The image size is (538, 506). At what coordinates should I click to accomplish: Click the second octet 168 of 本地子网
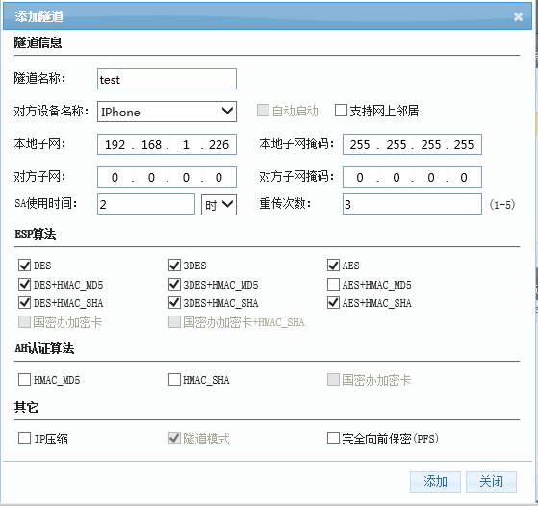[x=151, y=144]
